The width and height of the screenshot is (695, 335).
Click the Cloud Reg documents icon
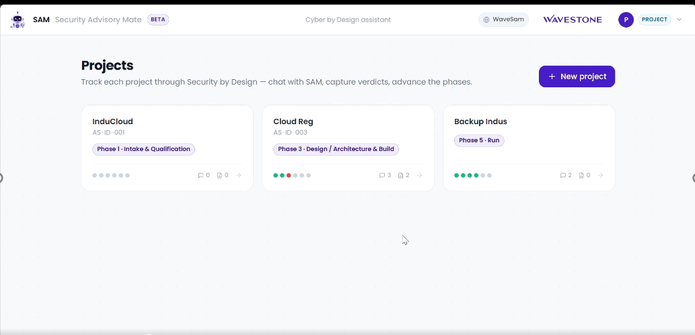(x=401, y=175)
